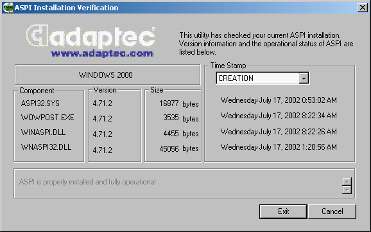
Task: Click the ASPI title bar app icon
Action: 8,8
